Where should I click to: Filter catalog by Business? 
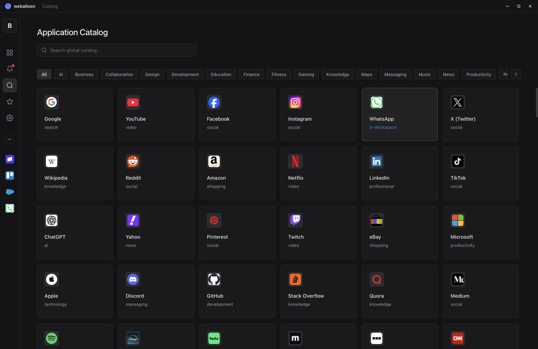[84, 75]
